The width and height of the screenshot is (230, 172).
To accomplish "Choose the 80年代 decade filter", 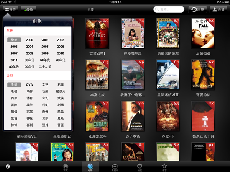I will pos(14,67).
